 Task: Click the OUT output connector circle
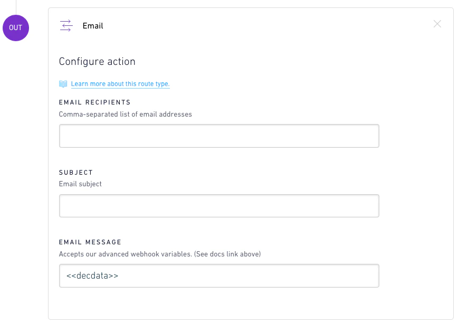point(16,28)
